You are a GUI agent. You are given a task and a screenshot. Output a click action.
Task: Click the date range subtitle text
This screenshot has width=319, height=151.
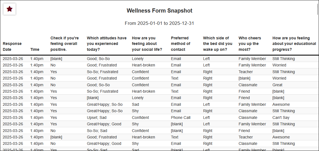click(159, 23)
